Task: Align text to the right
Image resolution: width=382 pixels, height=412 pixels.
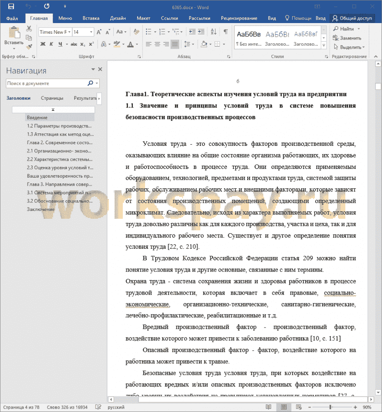Action: [x=166, y=44]
